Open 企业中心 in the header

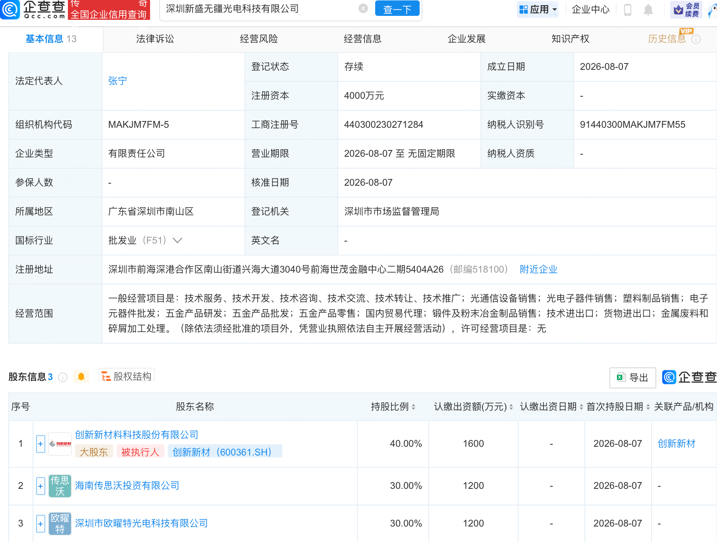(x=590, y=10)
